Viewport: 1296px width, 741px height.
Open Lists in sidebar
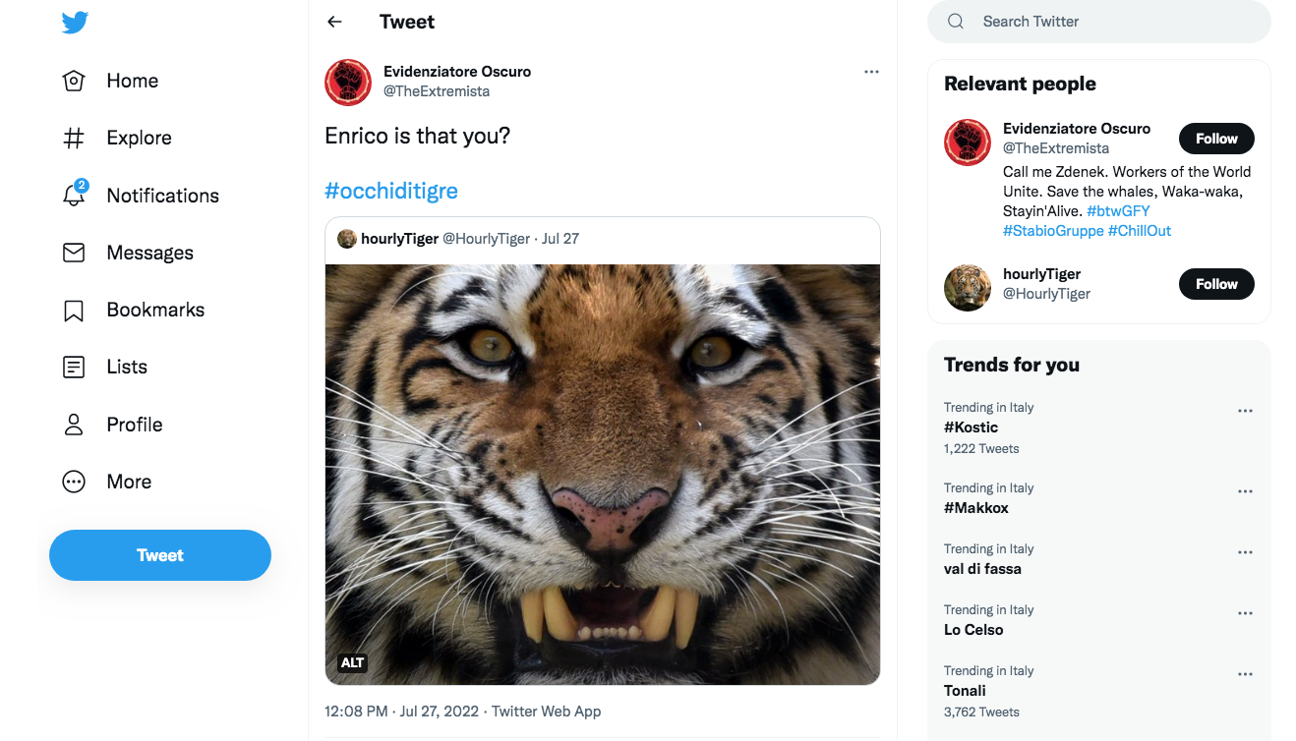(126, 367)
